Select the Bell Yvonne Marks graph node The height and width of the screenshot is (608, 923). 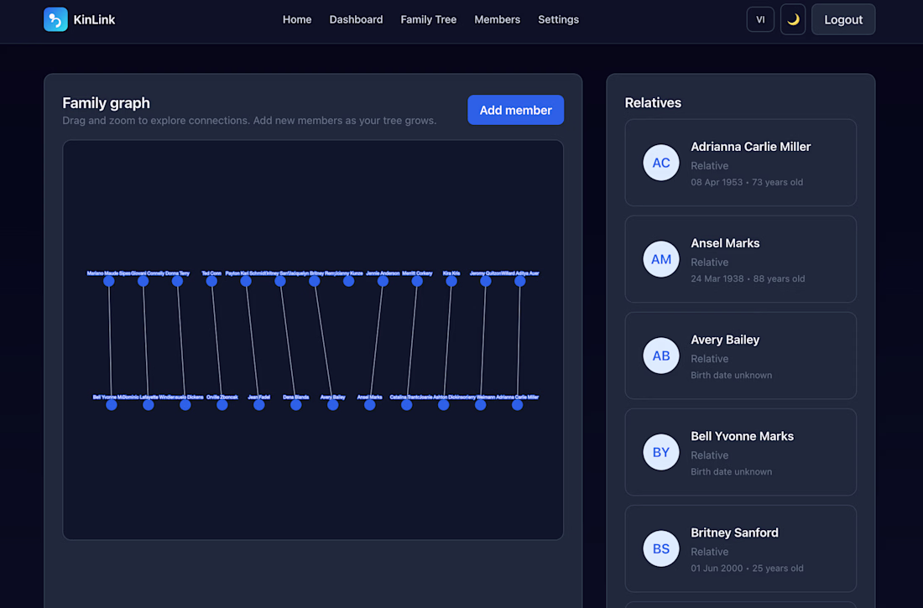pyautogui.click(x=112, y=405)
